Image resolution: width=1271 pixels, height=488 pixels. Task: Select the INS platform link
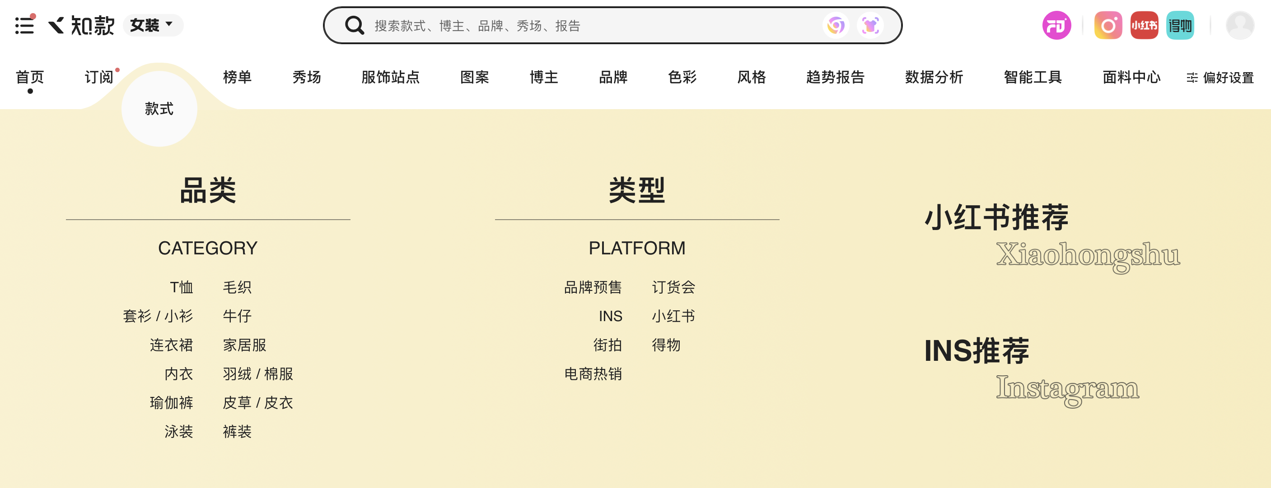coord(610,316)
